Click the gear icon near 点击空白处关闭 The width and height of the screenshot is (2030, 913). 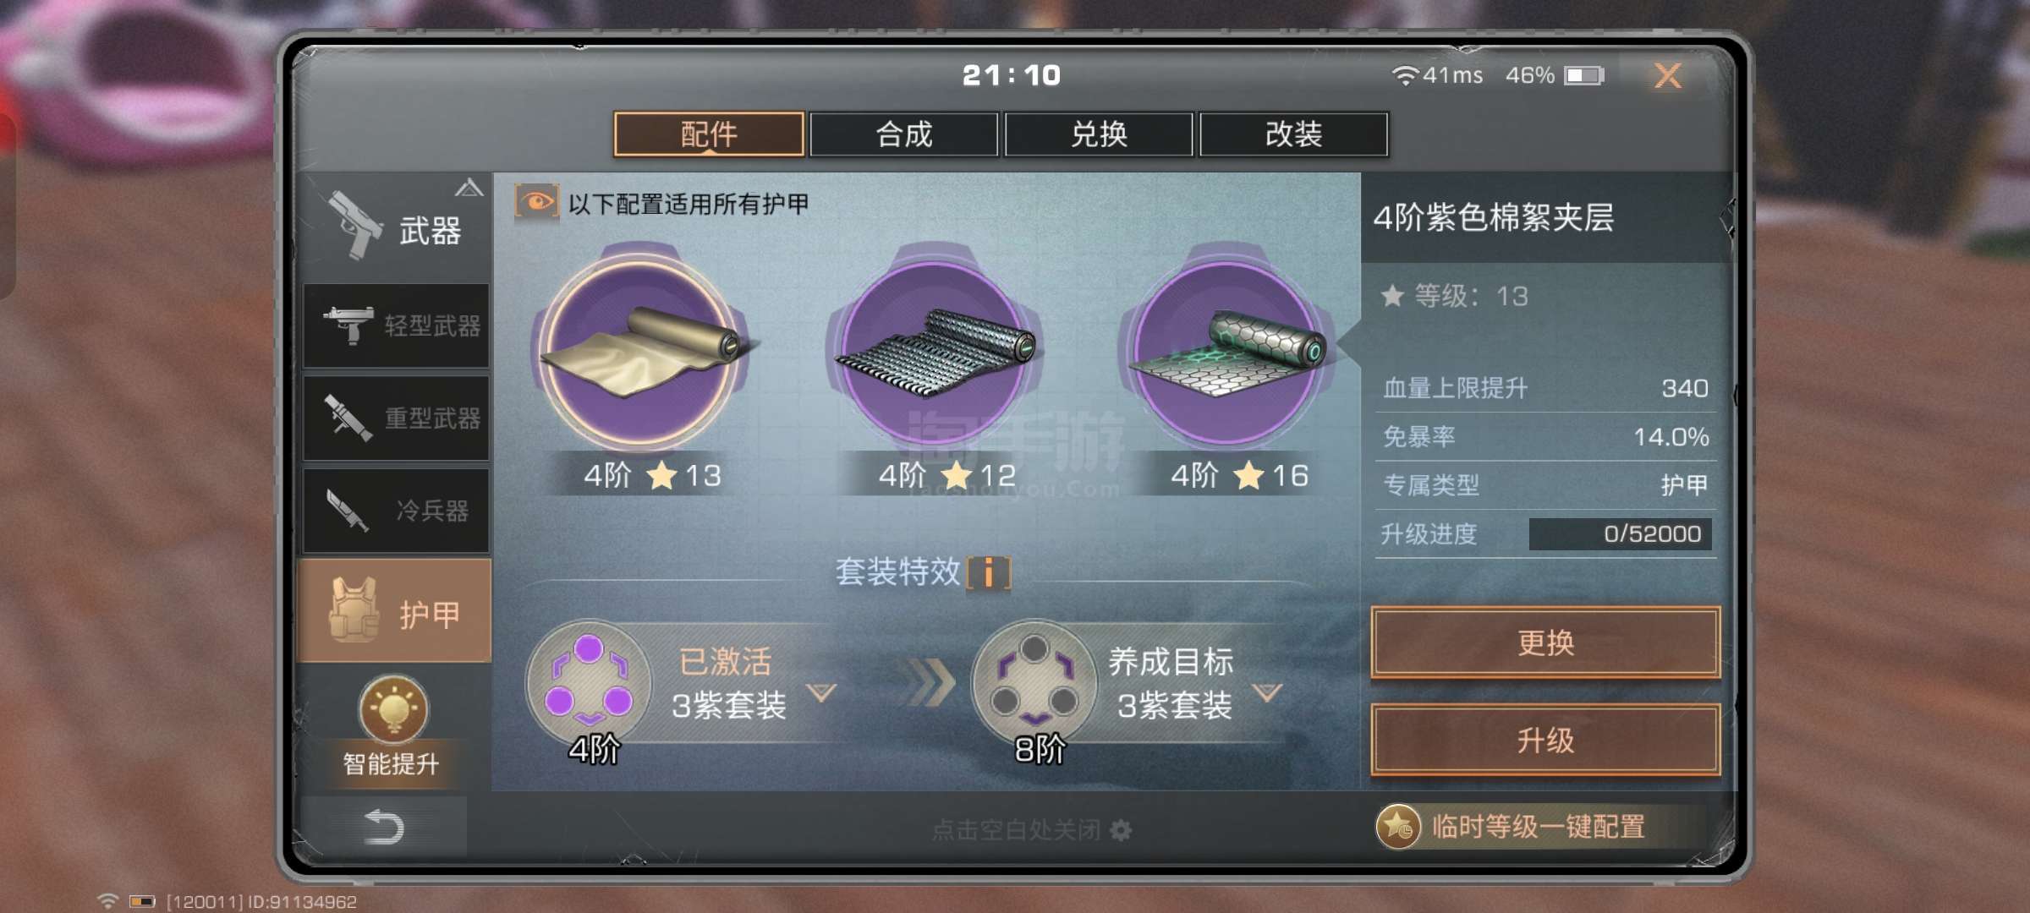pyautogui.click(x=1121, y=830)
